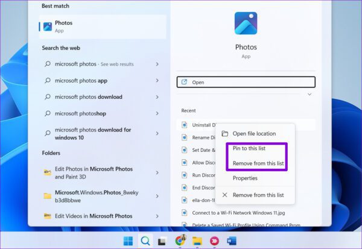
Task: Click file icon of Connect to a Wi-Fi Network item
Action: (x=184, y=213)
